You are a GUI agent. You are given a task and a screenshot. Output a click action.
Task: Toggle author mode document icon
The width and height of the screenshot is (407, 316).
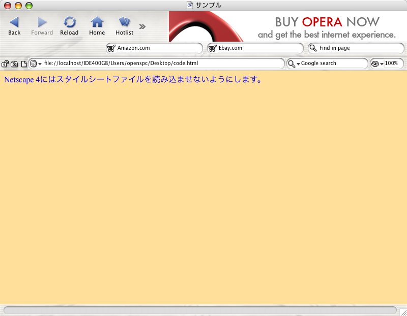pos(23,64)
